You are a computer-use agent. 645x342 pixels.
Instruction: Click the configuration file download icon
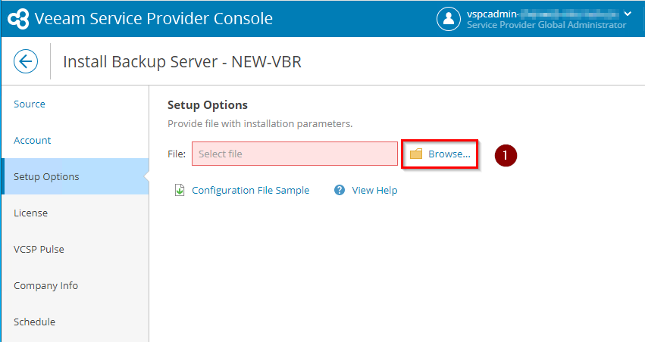180,190
